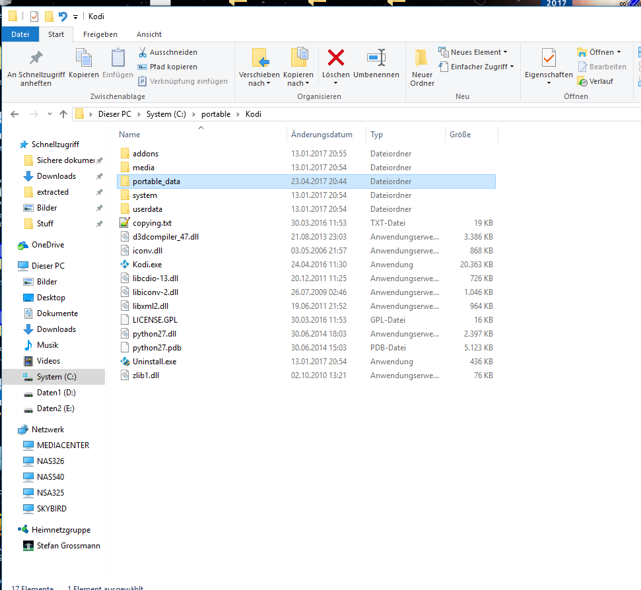Open Desktop in the sidebar
Viewport: 641px width, 590px height.
(x=51, y=298)
